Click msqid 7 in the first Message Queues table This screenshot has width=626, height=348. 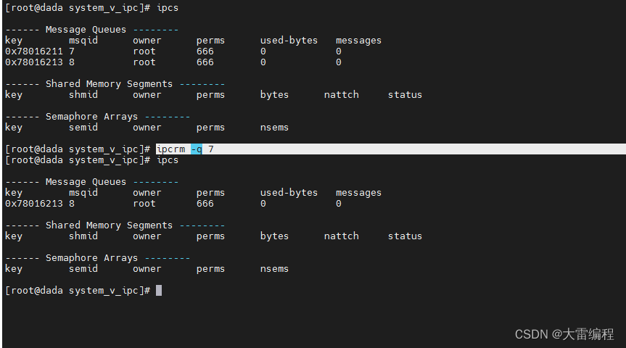coord(72,51)
